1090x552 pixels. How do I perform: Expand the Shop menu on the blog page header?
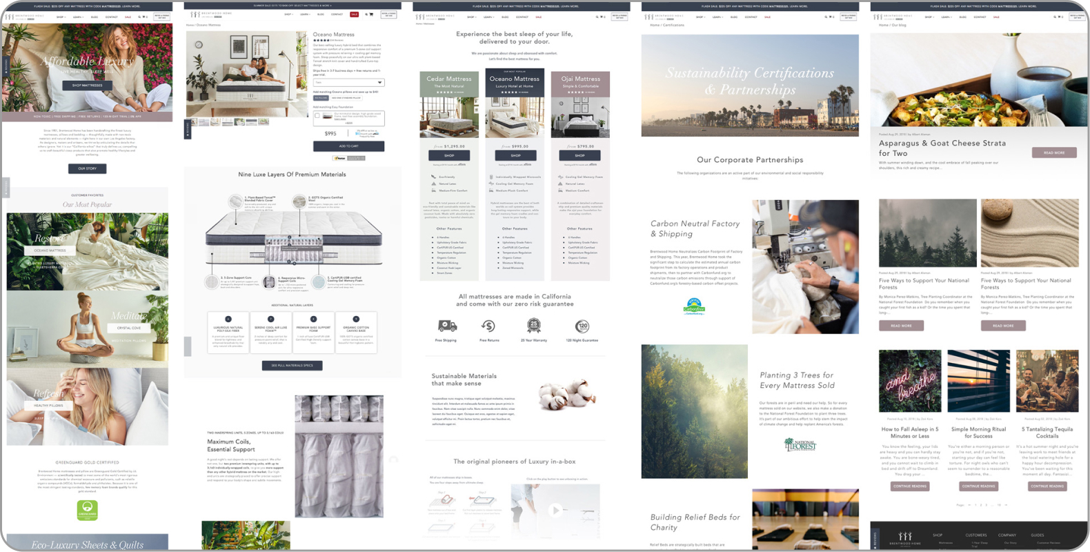coord(930,17)
